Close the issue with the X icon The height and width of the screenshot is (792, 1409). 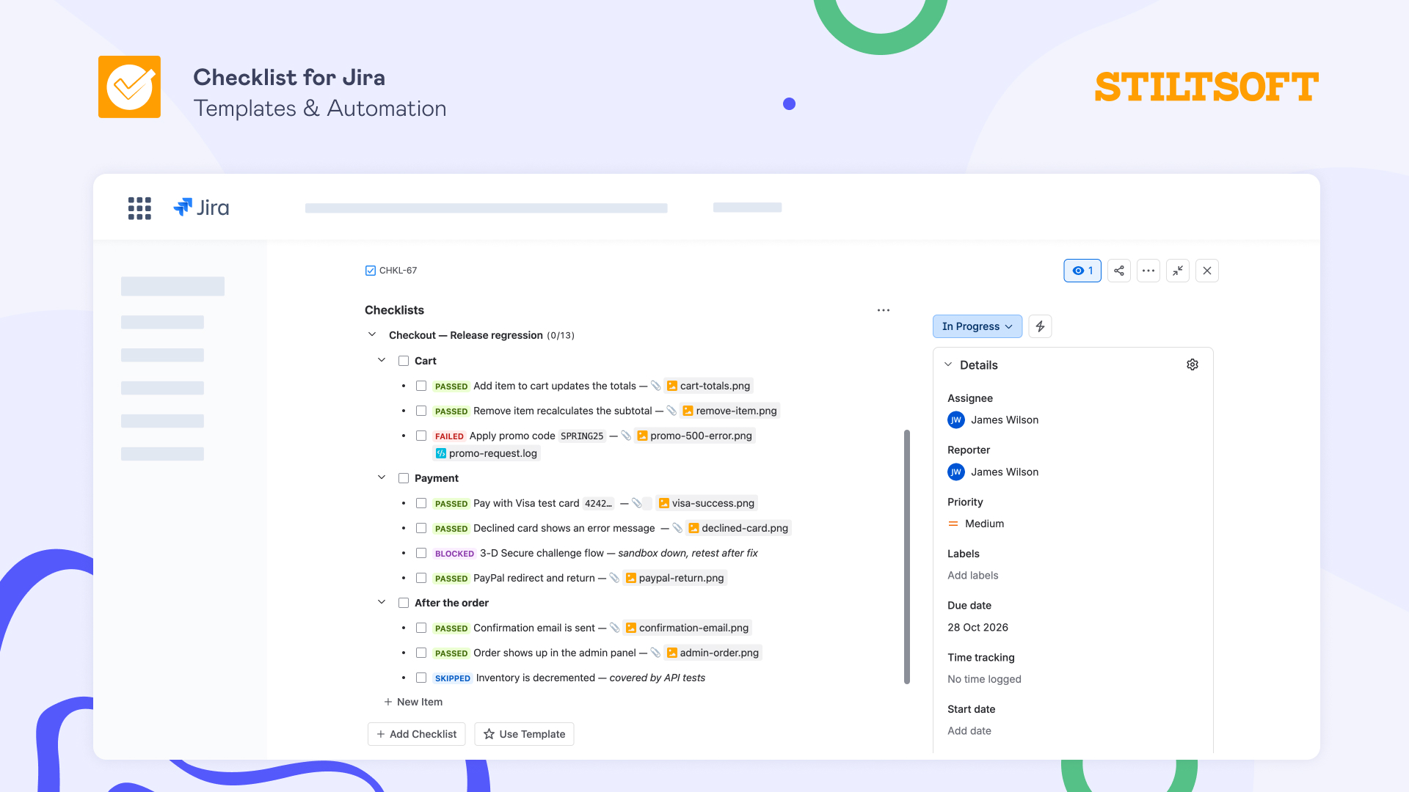click(x=1207, y=271)
